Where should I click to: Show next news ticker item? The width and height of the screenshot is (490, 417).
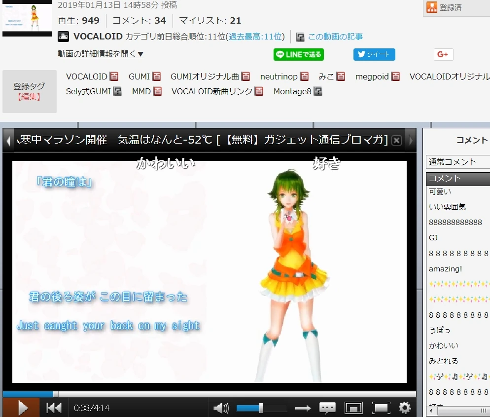tap(411, 140)
